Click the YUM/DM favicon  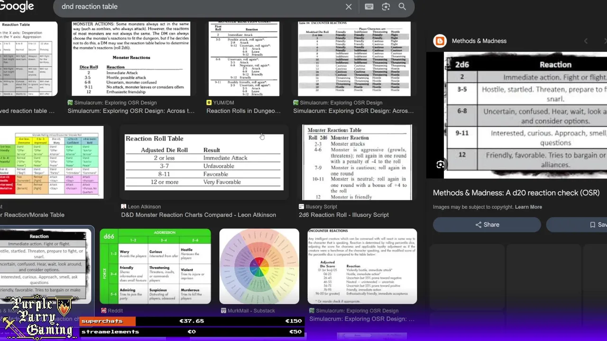click(209, 103)
